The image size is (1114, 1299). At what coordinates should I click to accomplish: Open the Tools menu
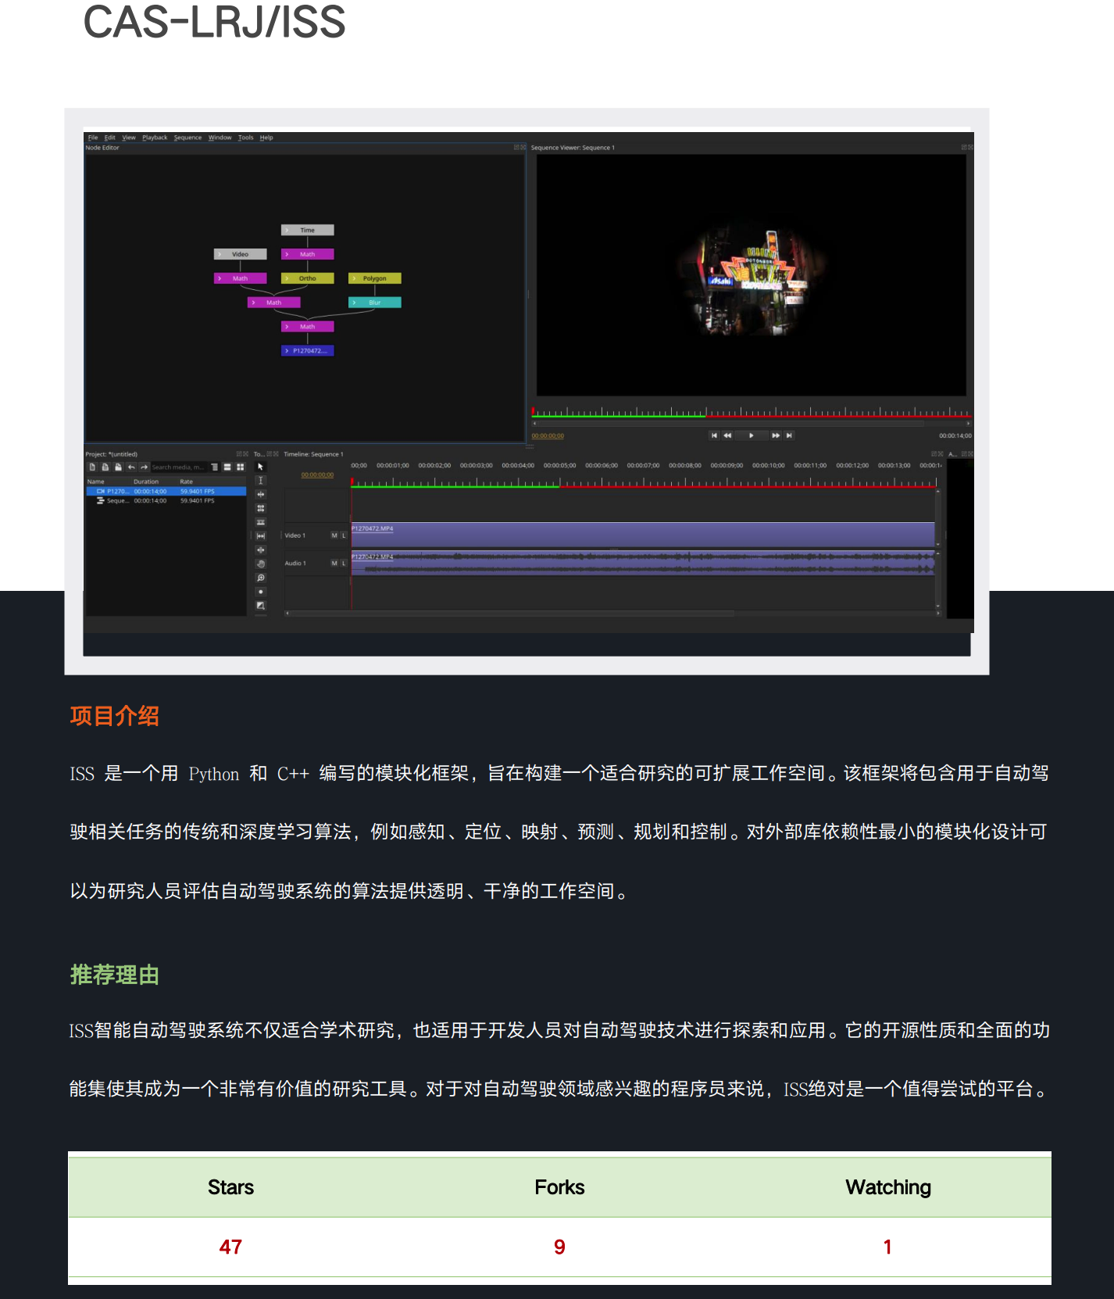(x=246, y=138)
